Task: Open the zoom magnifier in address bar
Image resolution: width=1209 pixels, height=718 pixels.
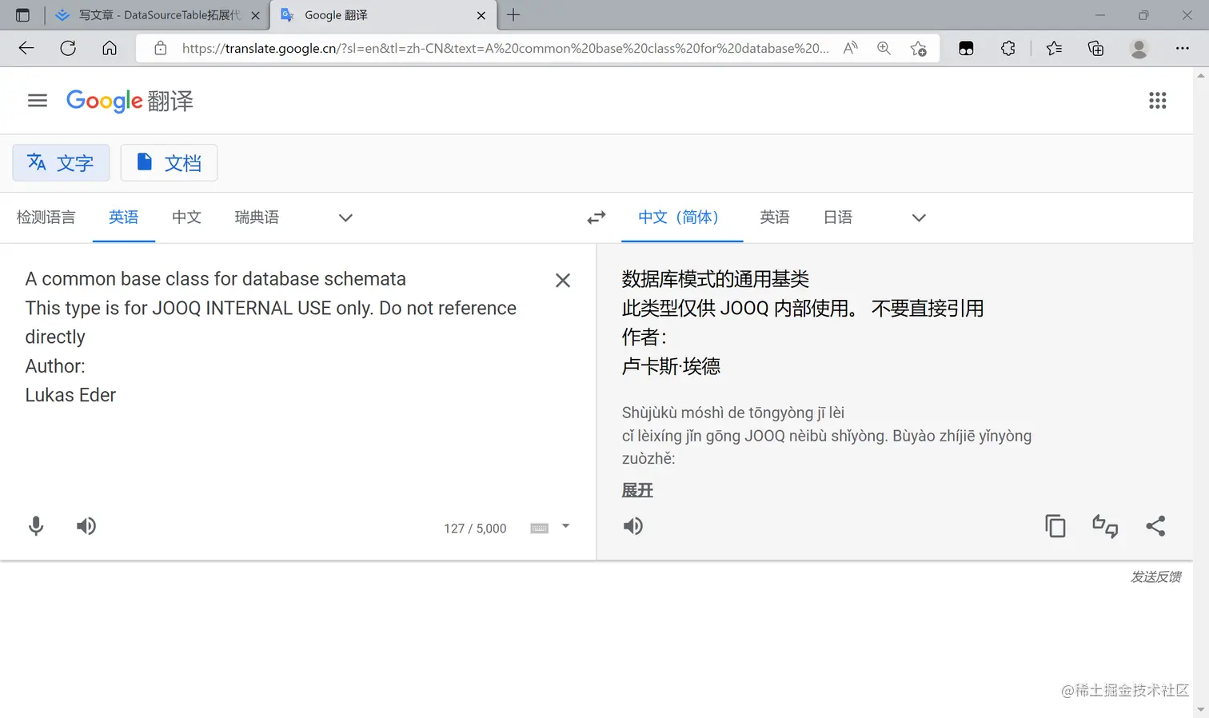Action: [884, 48]
